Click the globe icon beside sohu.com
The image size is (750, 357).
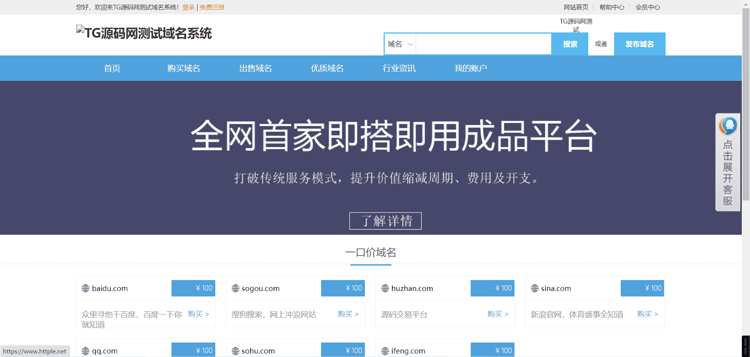pyautogui.click(x=235, y=351)
